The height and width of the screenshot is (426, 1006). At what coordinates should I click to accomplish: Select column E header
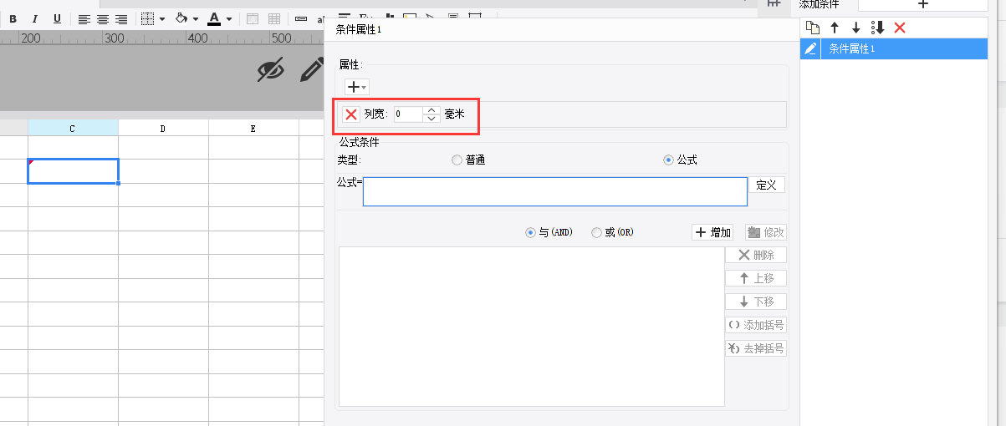tap(253, 128)
